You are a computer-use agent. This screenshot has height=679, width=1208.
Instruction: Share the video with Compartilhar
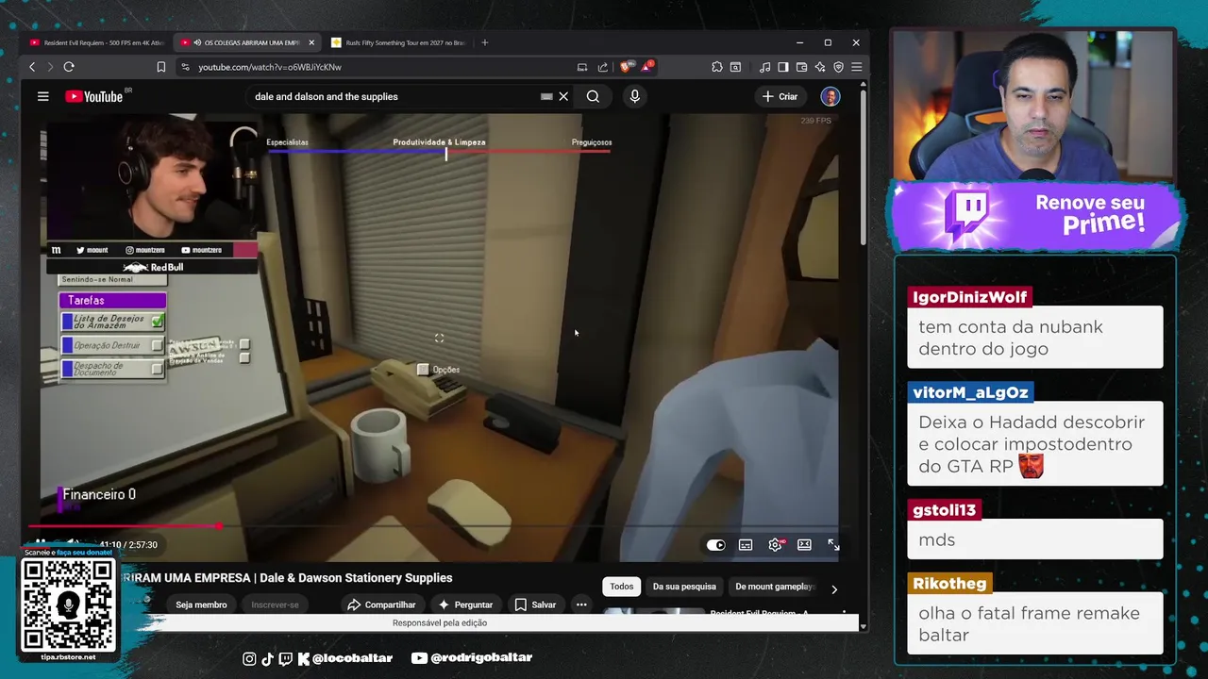tap(380, 604)
